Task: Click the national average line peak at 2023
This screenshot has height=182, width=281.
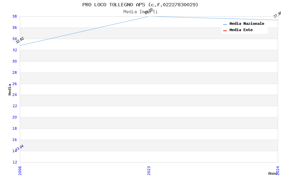Action: coord(149,17)
